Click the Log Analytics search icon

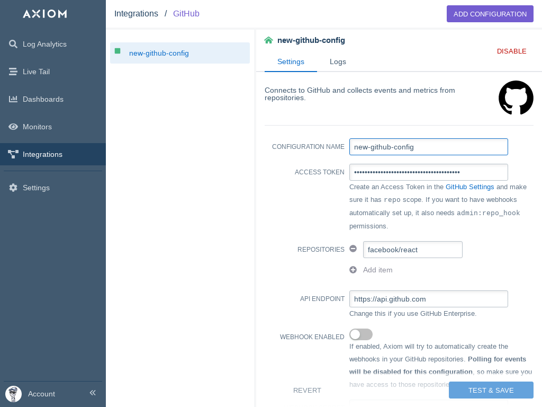tap(13, 44)
